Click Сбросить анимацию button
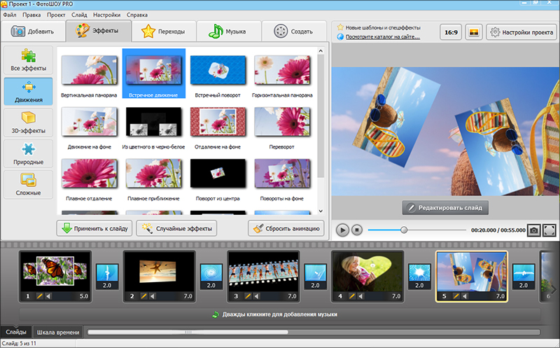This screenshot has height=348, width=560. [286, 228]
